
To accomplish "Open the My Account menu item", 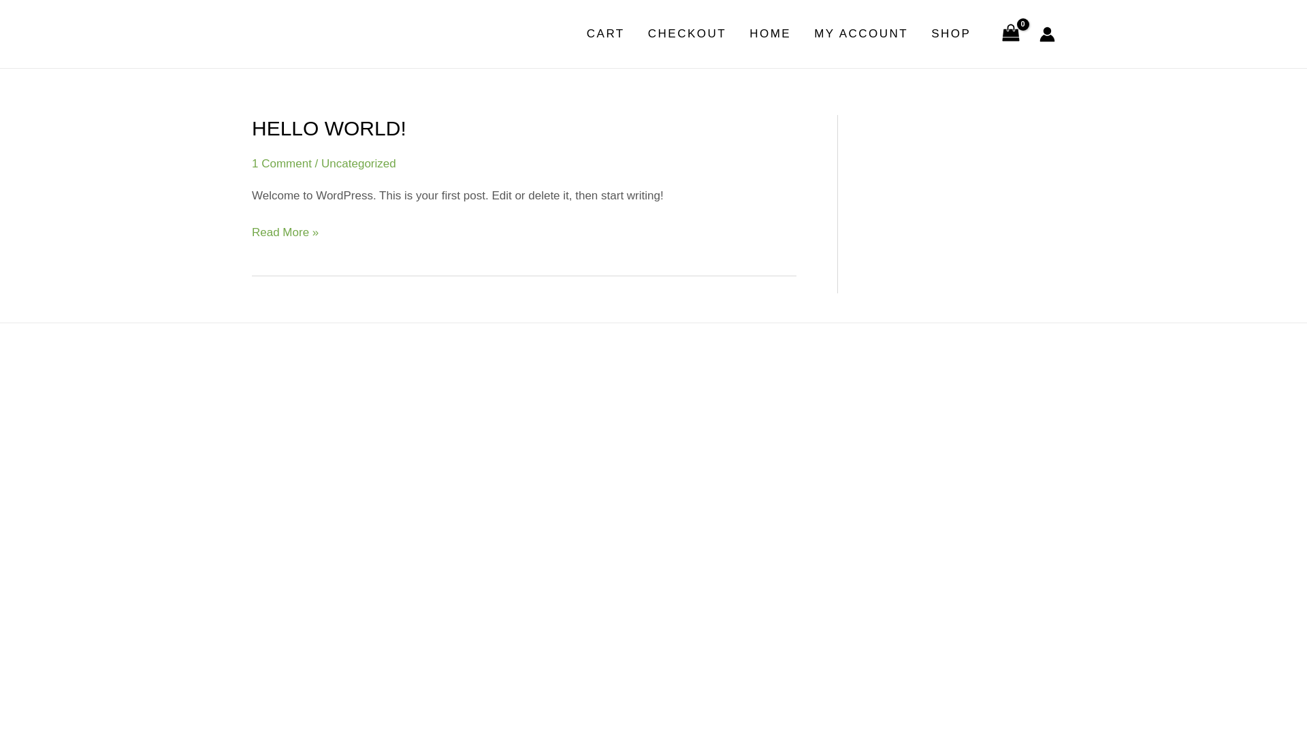I will (860, 34).
